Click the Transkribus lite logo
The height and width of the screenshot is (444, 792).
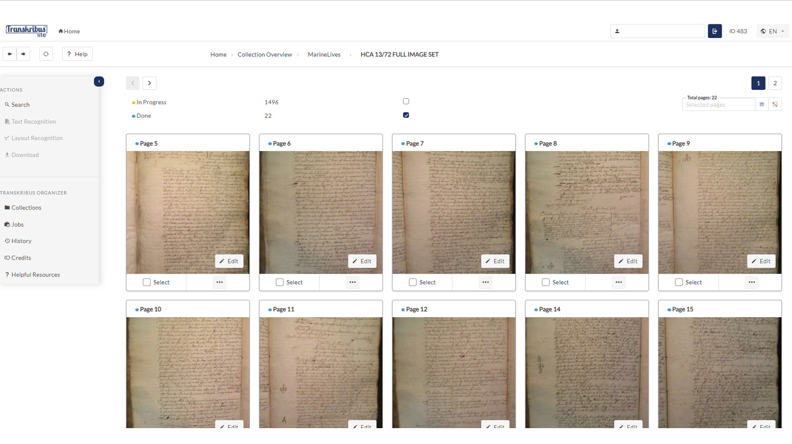point(26,31)
